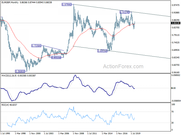Image resolution: width=181 pixels, height=136 pixels.
Task: Click the 0.56165 price axis value
Action: pyautogui.click(x=176, y=73)
